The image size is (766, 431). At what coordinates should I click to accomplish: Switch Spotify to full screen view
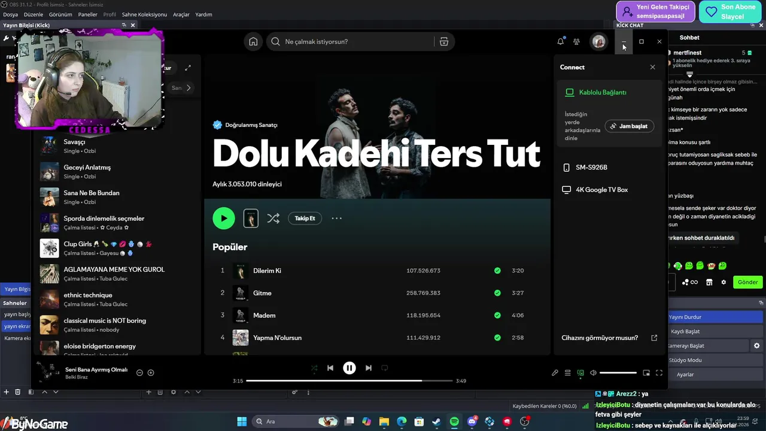[x=659, y=373]
